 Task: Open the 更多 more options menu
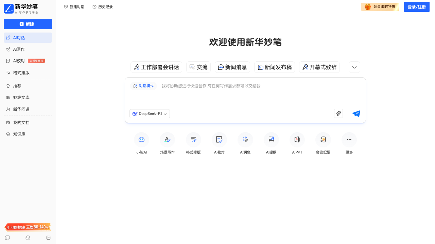coord(349,139)
